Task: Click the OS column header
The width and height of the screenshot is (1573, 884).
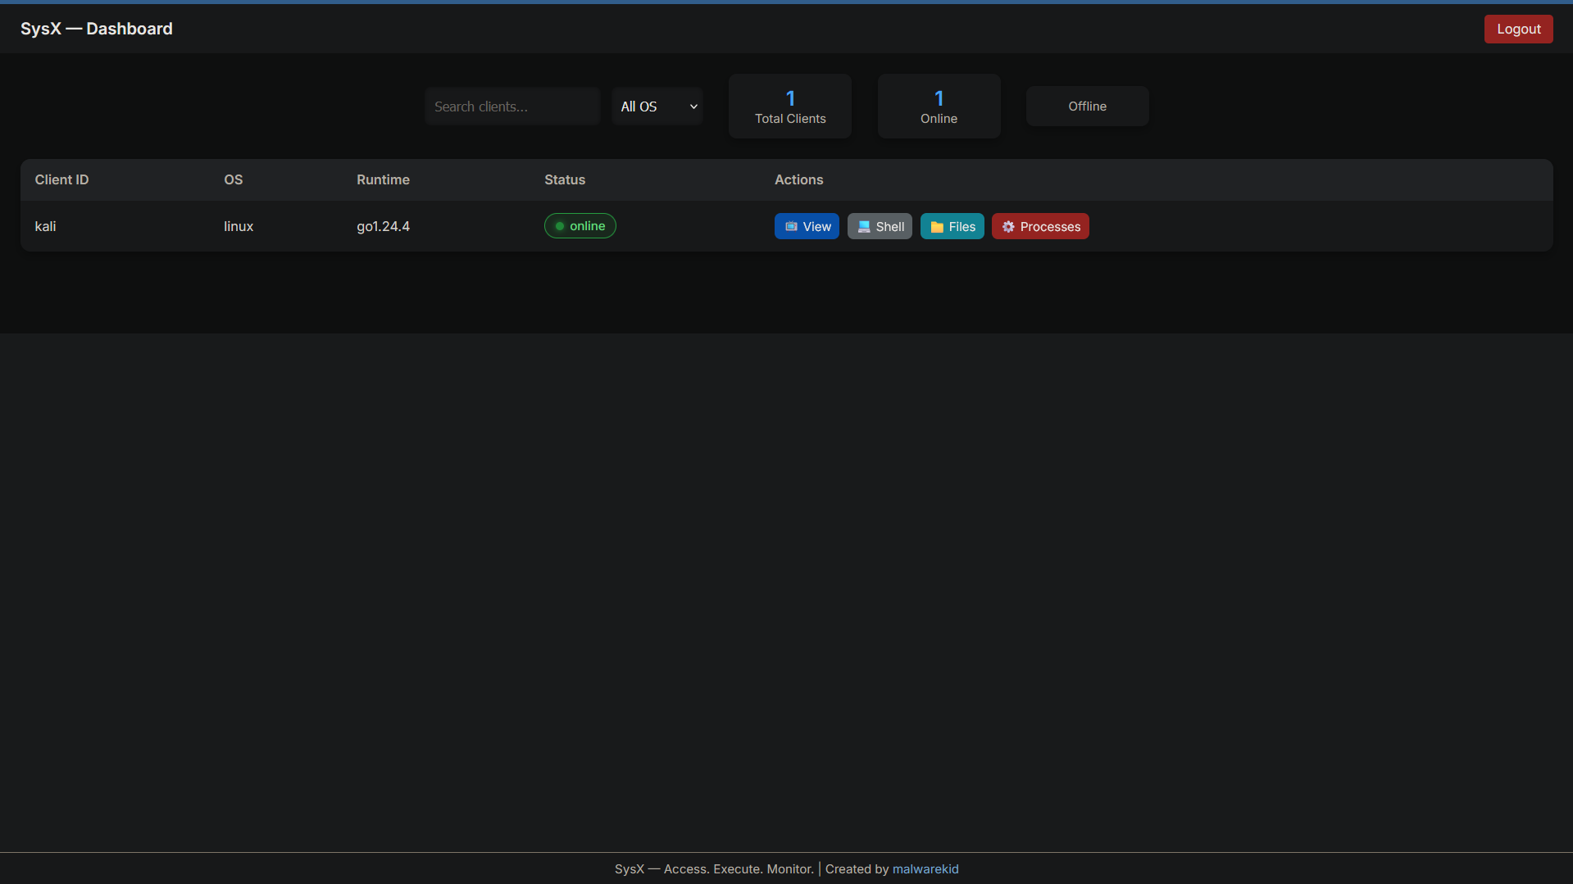Action: [233, 179]
